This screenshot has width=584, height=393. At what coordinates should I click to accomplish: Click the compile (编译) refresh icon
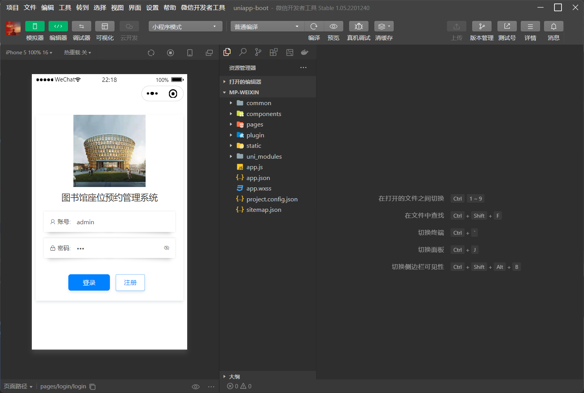[x=314, y=26]
